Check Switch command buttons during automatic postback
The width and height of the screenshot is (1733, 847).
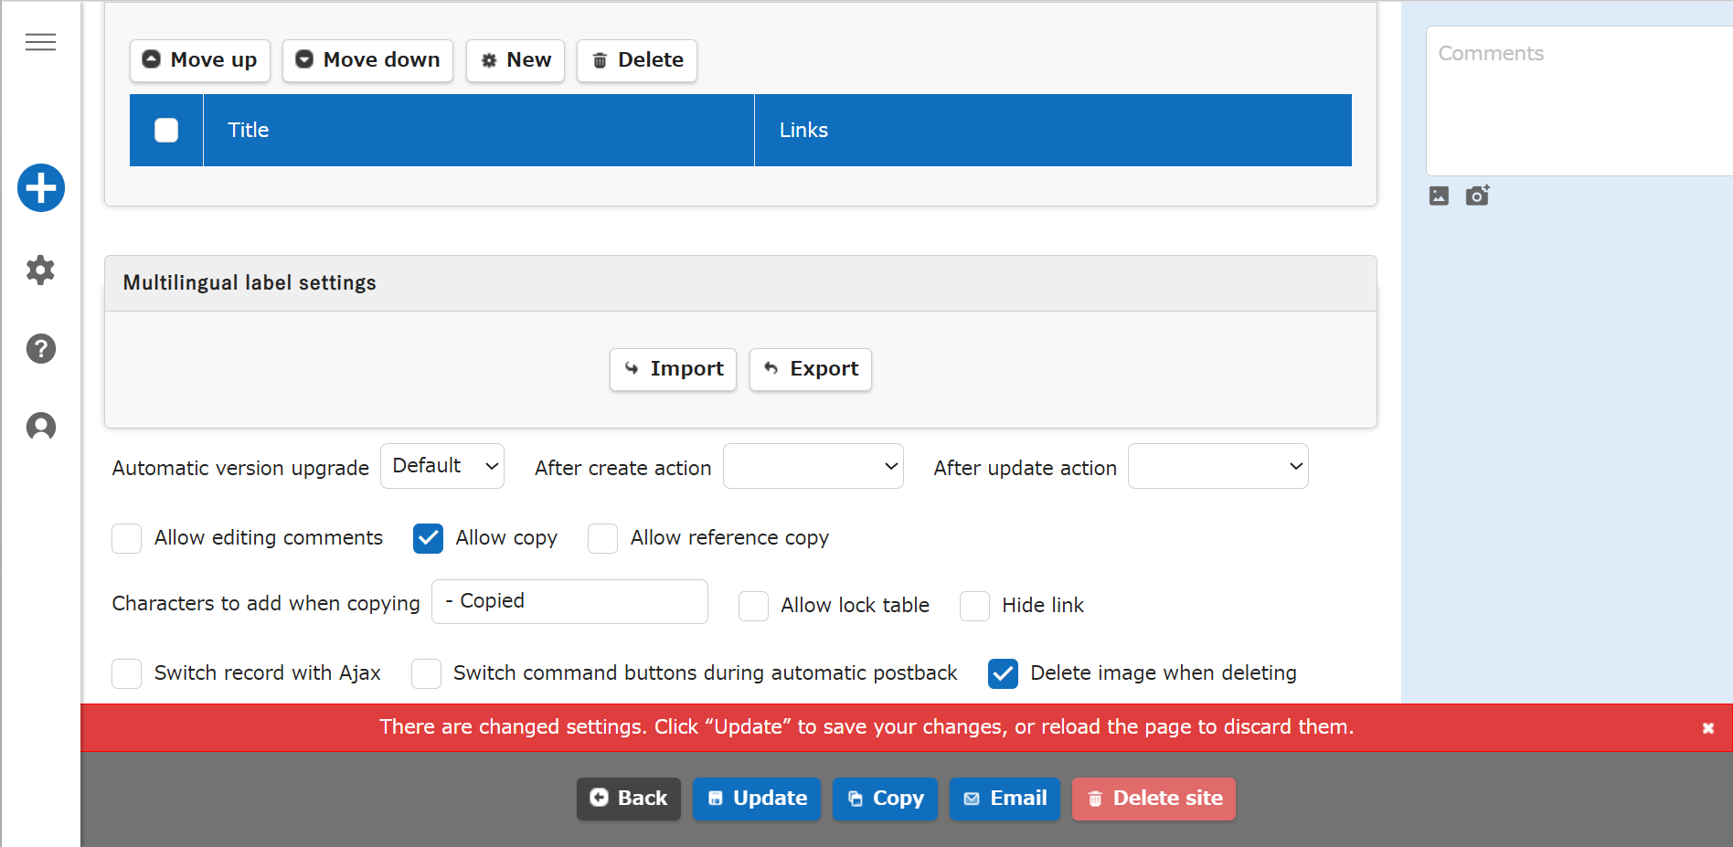coord(426,673)
